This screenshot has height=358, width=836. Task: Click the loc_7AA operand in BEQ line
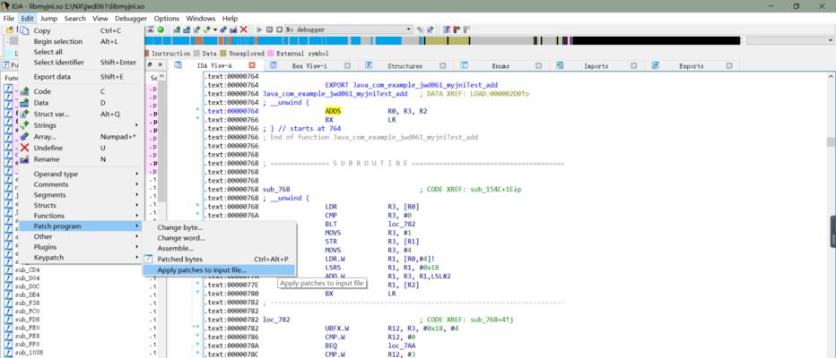402,345
